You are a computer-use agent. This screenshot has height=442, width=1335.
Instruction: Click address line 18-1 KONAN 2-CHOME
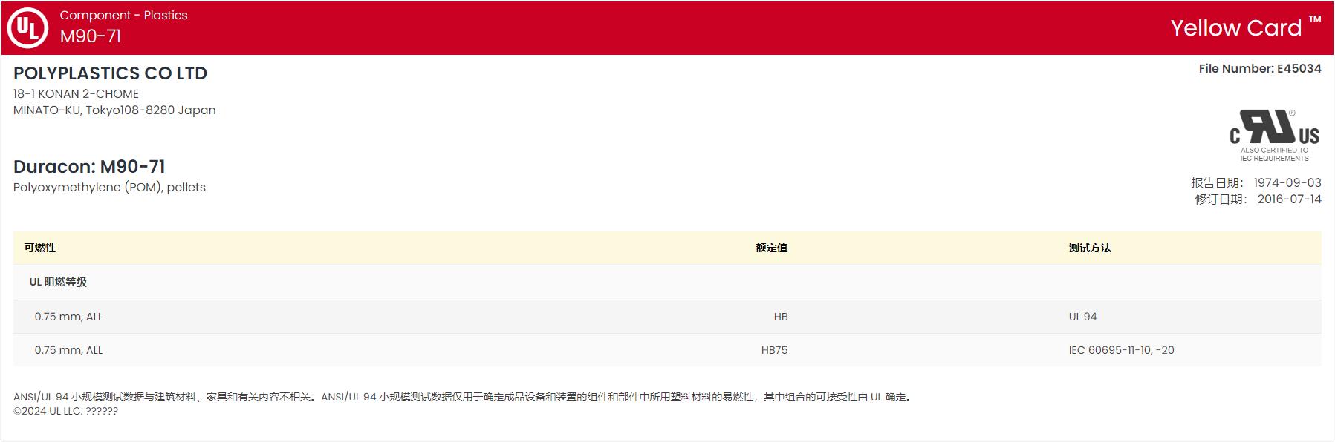[x=76, y=94]
